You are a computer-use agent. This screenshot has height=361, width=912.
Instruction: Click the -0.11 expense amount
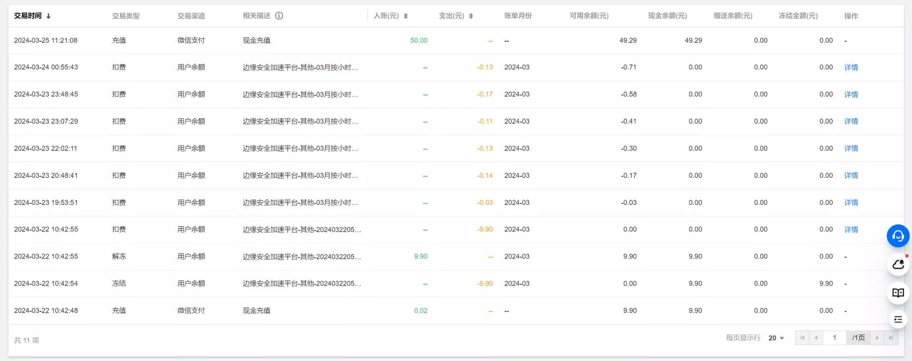click(x=485, y=121)
